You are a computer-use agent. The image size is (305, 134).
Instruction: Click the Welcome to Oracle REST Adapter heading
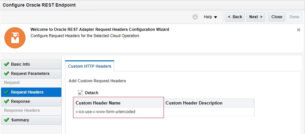tap(100, 30)
